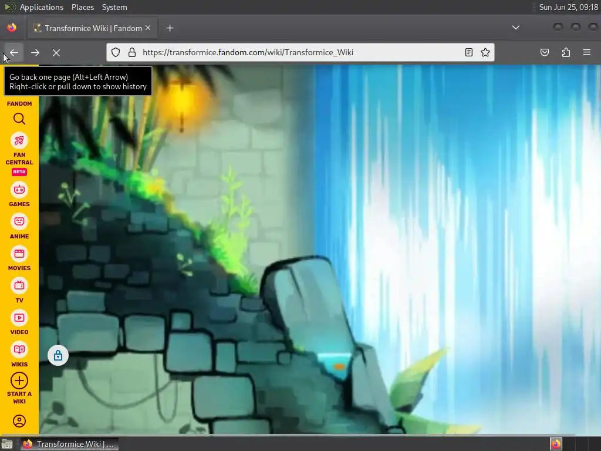View site security padlock info
The height and width of the screenshot is (451, 601).
(x=132, y=52)
